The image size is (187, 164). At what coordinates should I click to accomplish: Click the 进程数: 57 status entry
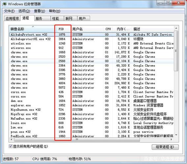tap(11, 159)
